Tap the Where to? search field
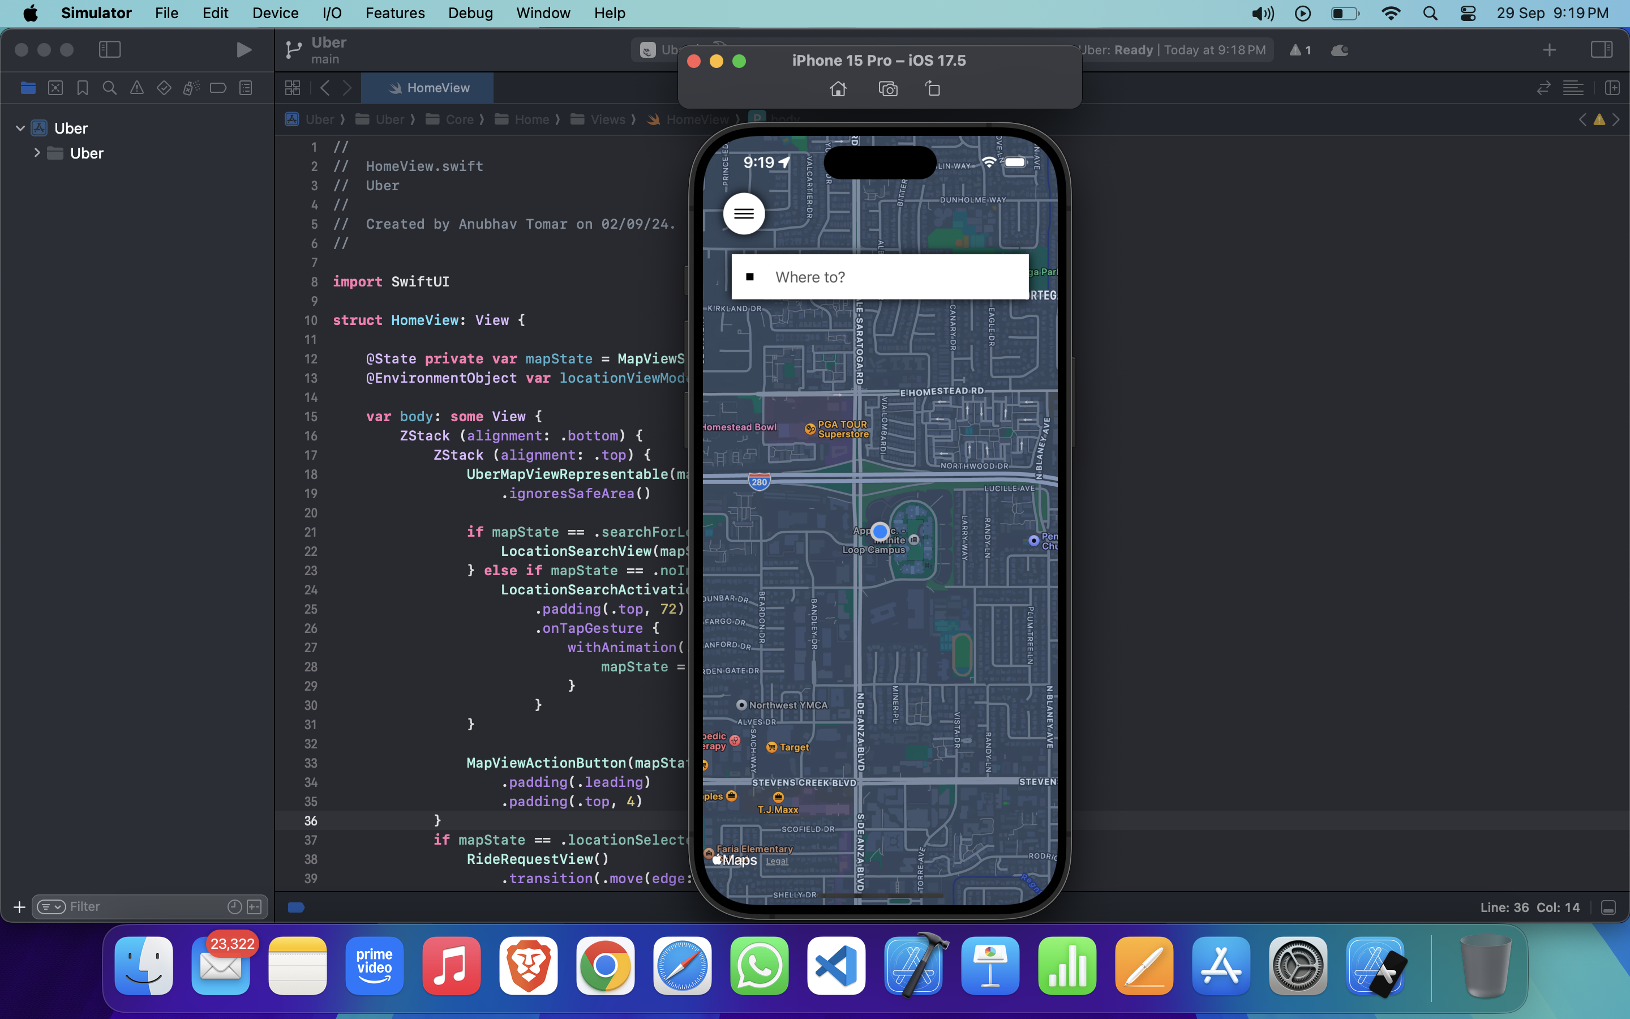The image size is (1630, 1019). [x=880, y=277]
